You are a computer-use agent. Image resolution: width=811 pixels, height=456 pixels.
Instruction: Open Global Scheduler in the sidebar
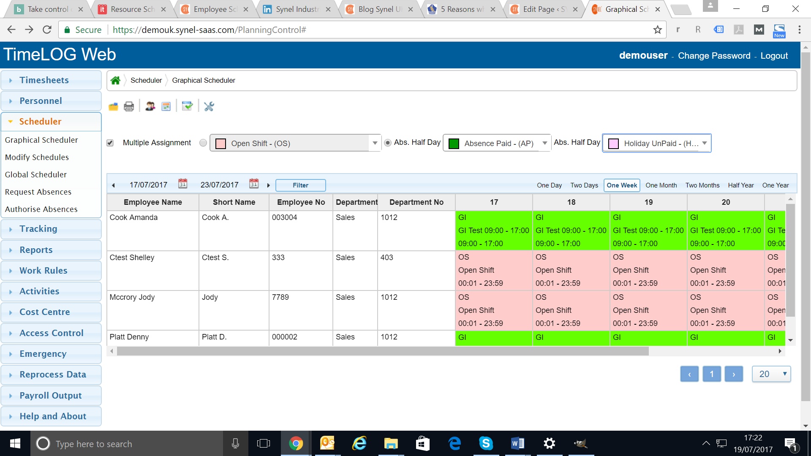pos(36,174)
